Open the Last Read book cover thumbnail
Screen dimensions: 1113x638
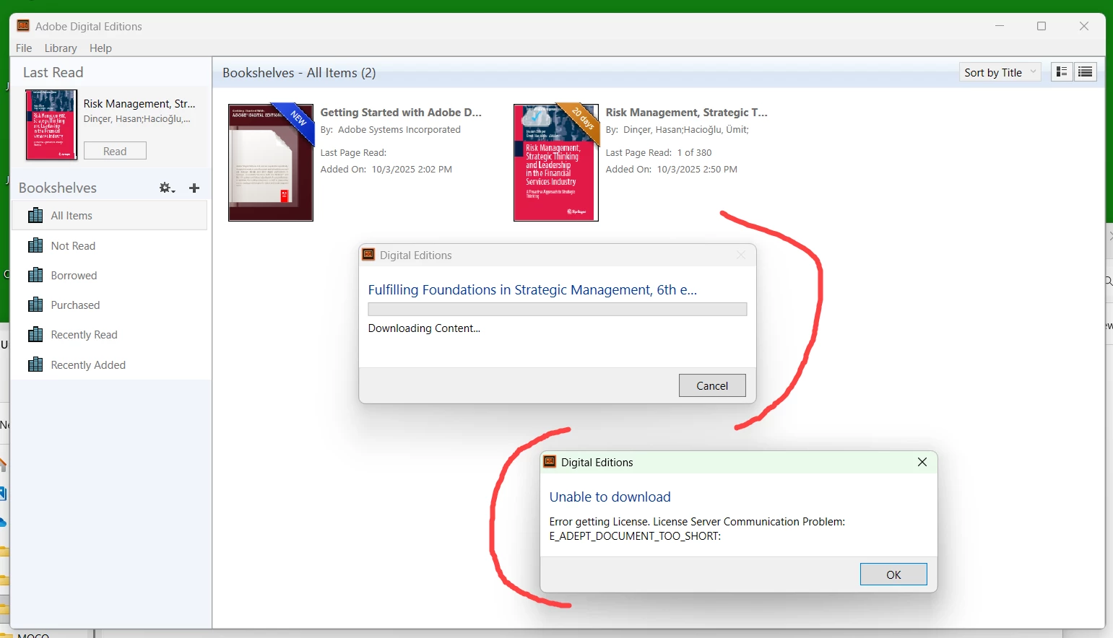[51, 125]
